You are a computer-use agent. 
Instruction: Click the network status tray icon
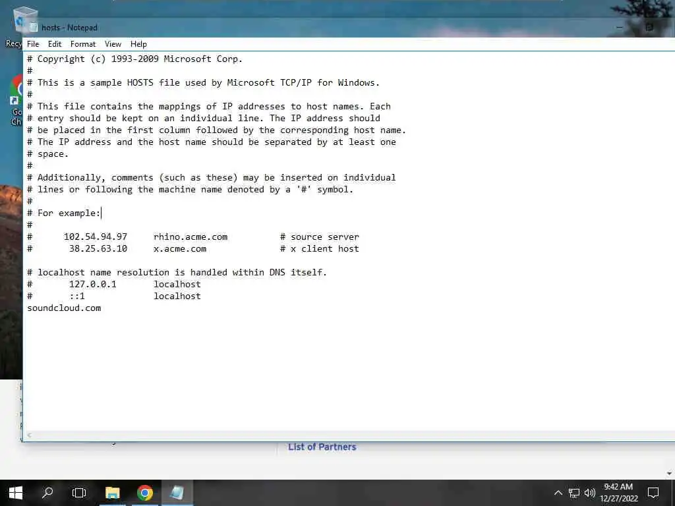[x=574, y=493]
